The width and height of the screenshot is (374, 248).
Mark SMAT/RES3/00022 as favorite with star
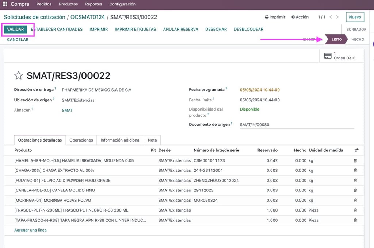point(18,75)
